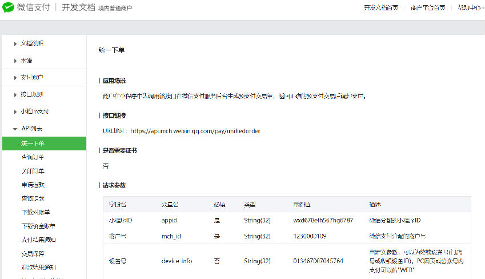Open 关闭订单 in the API list
Image resolution: width=485 pixels, height=279 pixels.
click(33, 171)
